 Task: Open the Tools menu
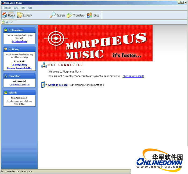(x=23, y=8)
